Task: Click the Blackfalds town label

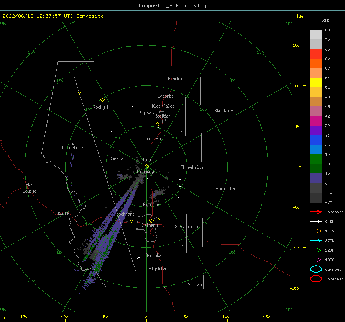Action: (163, 106)
